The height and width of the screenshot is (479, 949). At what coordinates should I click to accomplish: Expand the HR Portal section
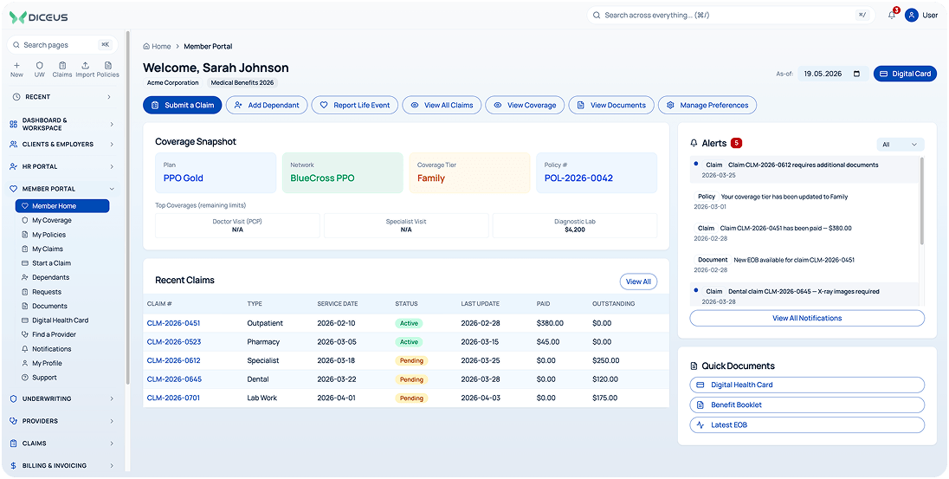[x=112, y=166]
